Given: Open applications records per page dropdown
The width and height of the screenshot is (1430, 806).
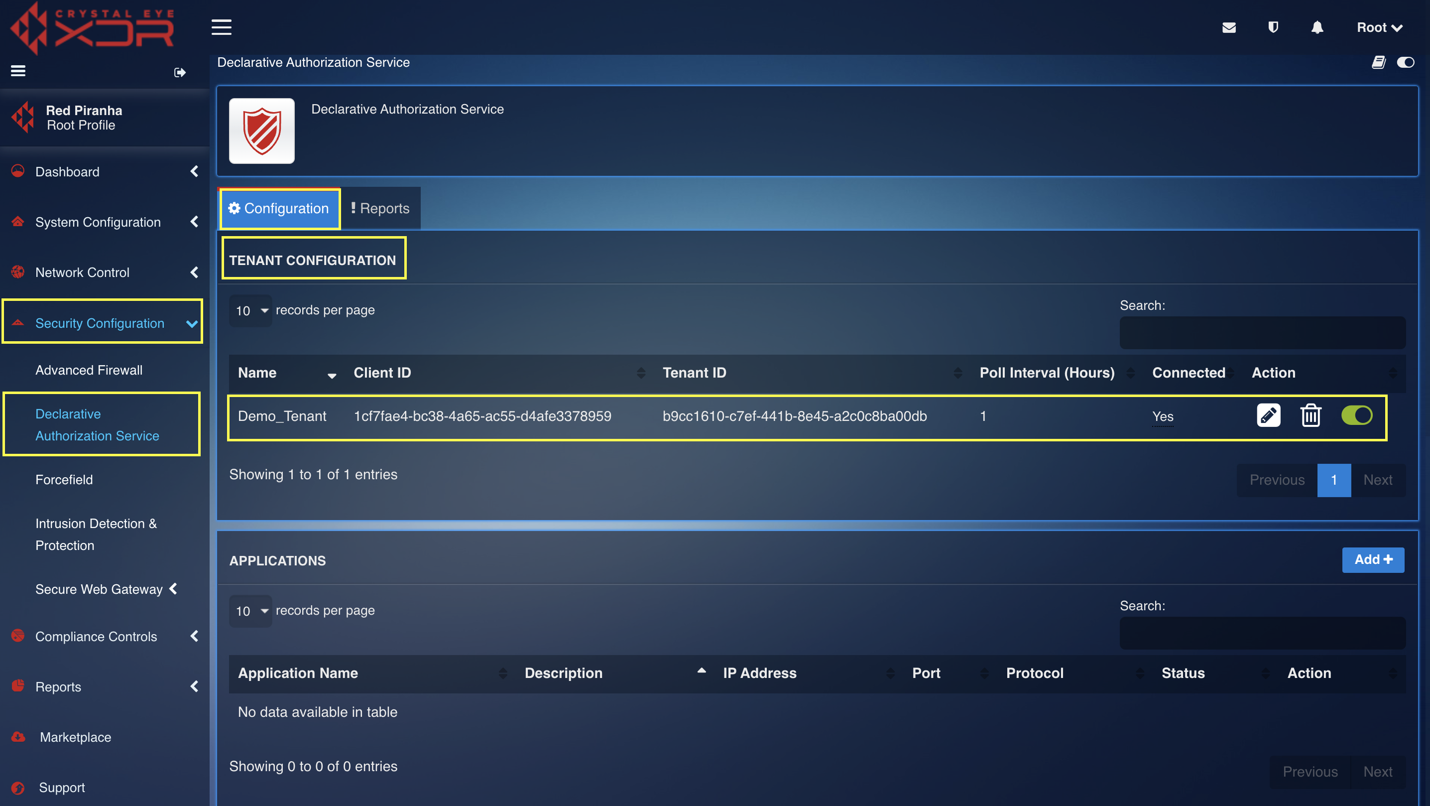Looking at the screenshot, I should [251, 611].
